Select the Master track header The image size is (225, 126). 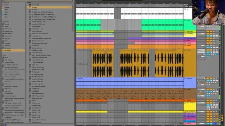click(x=190, y=124)
